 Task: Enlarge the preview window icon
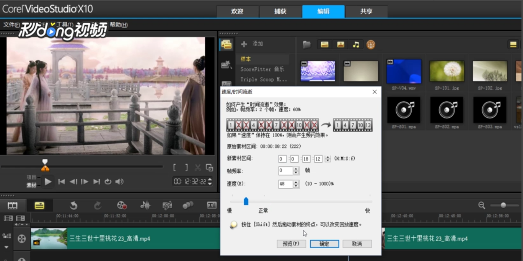(209, 167)
